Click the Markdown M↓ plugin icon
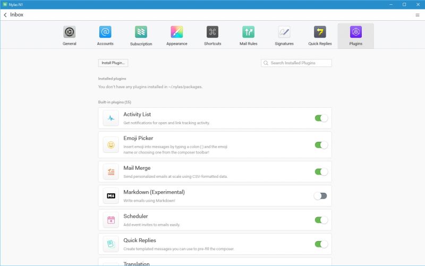 [x=111, y=196]
